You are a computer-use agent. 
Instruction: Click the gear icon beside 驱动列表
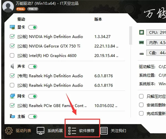click(x=9, y=131)
